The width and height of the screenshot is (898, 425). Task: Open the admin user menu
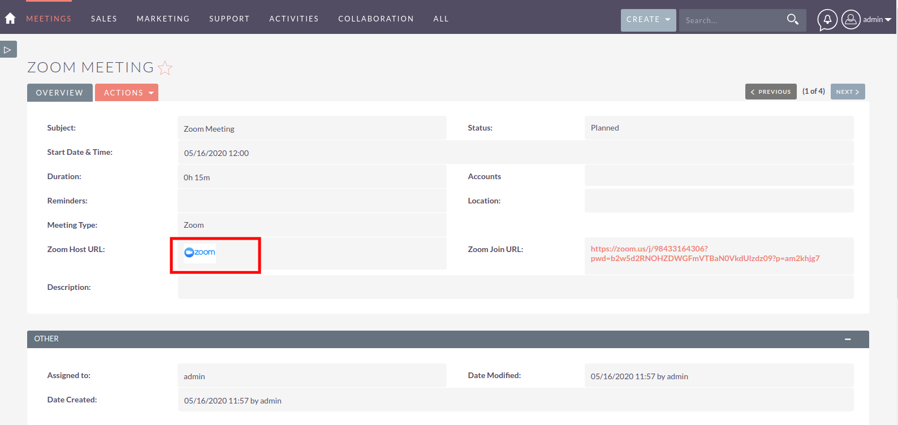tap(877, 20)
